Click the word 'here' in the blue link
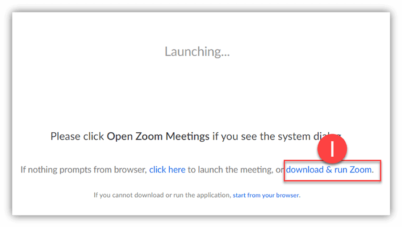The width and height of the screenshot is (402, 227). pos(177,170)
